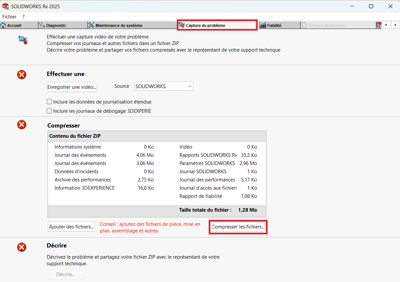Maximize the SOLIDWORKS Rx window
This screenshot has width=400, height=282.
click(x=371, y=6)
